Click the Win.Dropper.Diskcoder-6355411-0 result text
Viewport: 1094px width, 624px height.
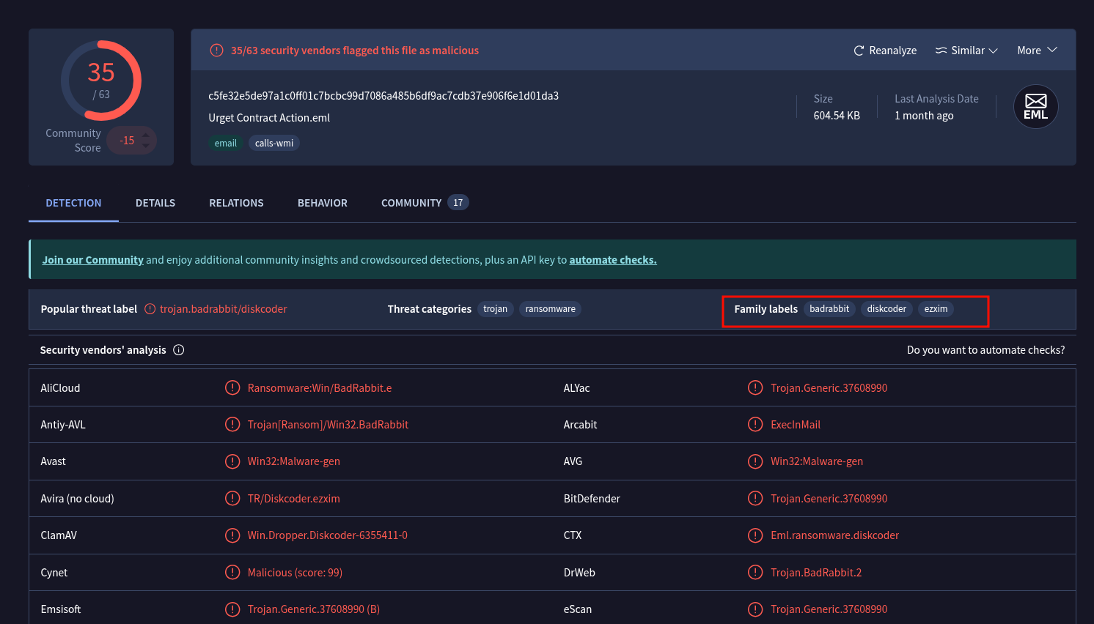[x=328, y=535]
